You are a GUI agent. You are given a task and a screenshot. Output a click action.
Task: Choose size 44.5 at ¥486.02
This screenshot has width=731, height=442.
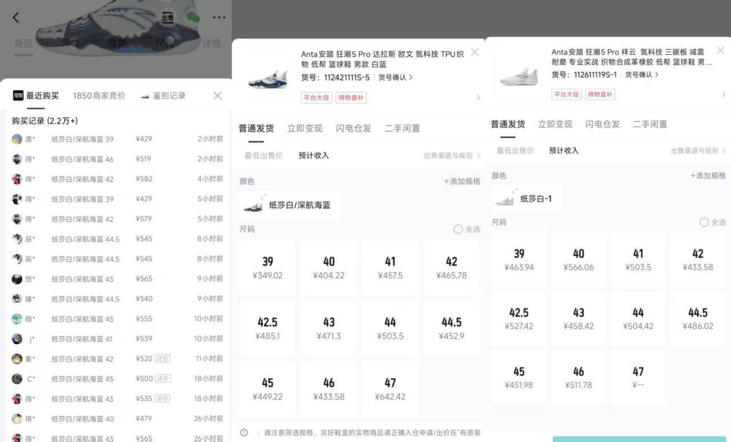click(x=697, y=319)
